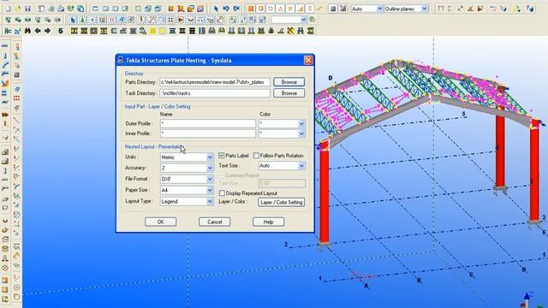The image size is (548, 308).
Task: Click the black left arrow icon
Action: (38, 31)
